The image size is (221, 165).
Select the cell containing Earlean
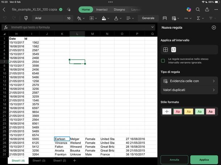point(62,139)
